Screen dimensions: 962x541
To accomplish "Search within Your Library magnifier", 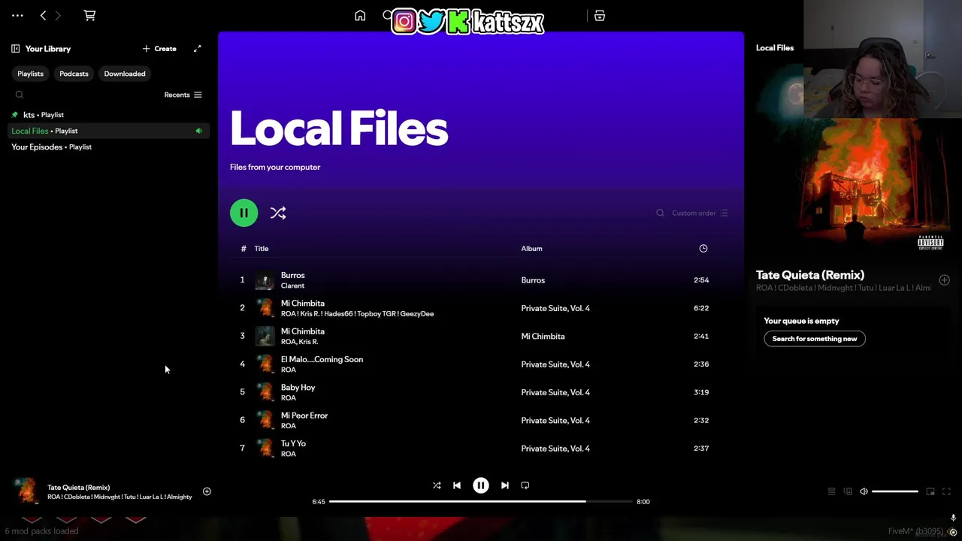I will tap(20, 95).
